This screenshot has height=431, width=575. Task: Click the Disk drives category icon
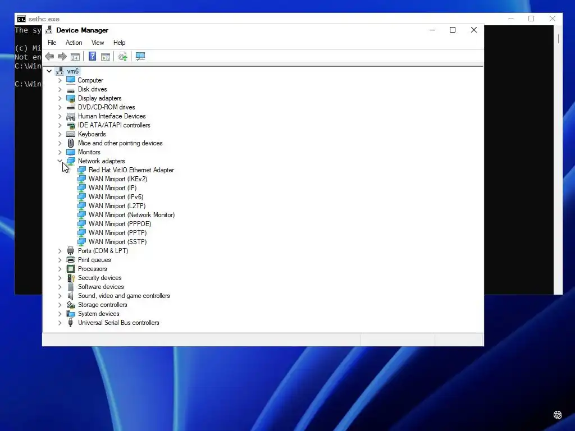coord(71,89)
